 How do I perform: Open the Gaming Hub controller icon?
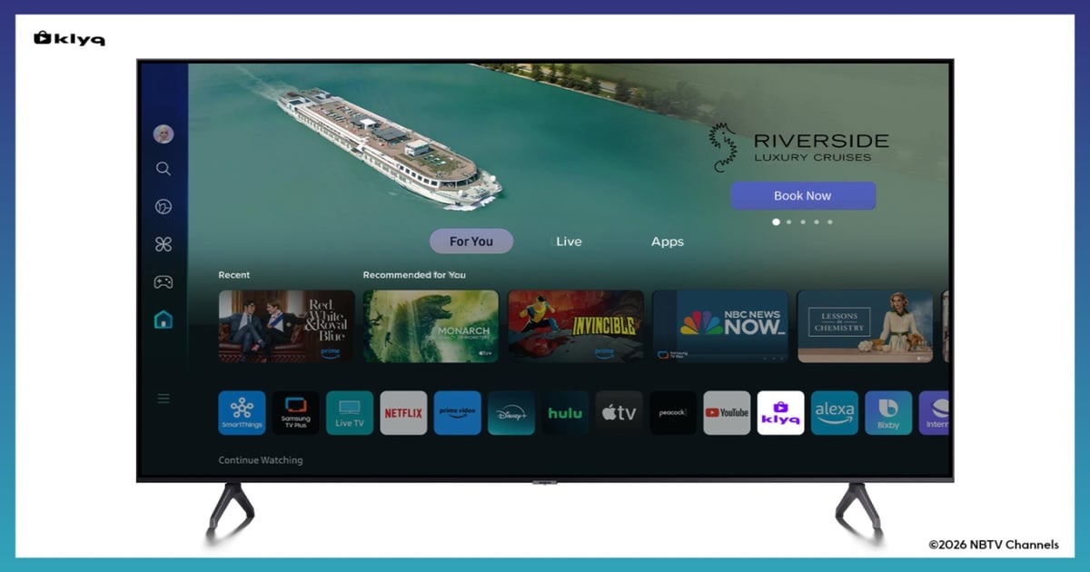pos(163,281)
